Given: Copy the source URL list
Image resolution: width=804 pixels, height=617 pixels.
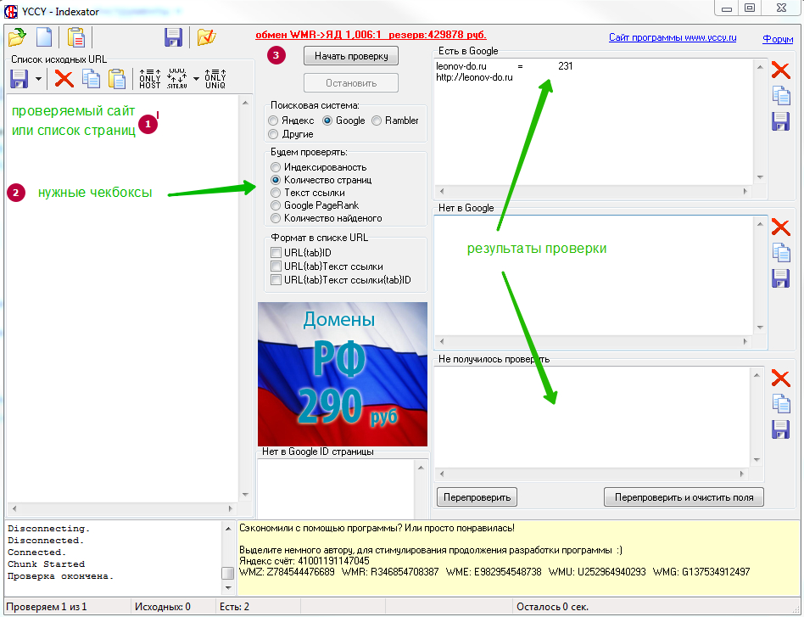Looking at the screenshot, I should [x=92, y=79].
